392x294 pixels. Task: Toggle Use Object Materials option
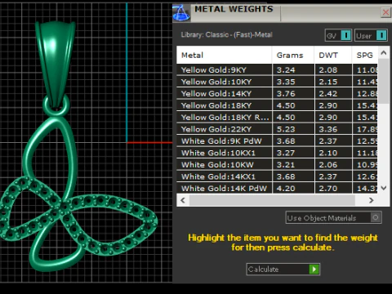pos(333,218)
